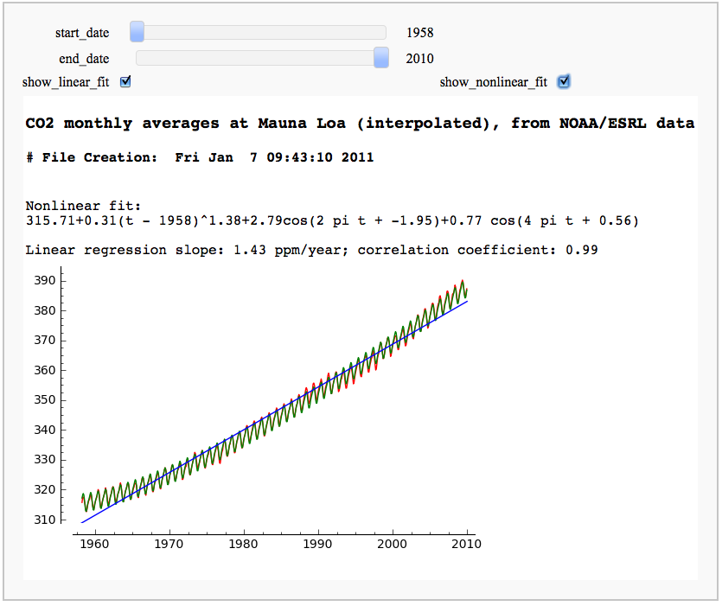Click the middle of the end_date slider track
722x606 pixels.
(x=258, y=58)
